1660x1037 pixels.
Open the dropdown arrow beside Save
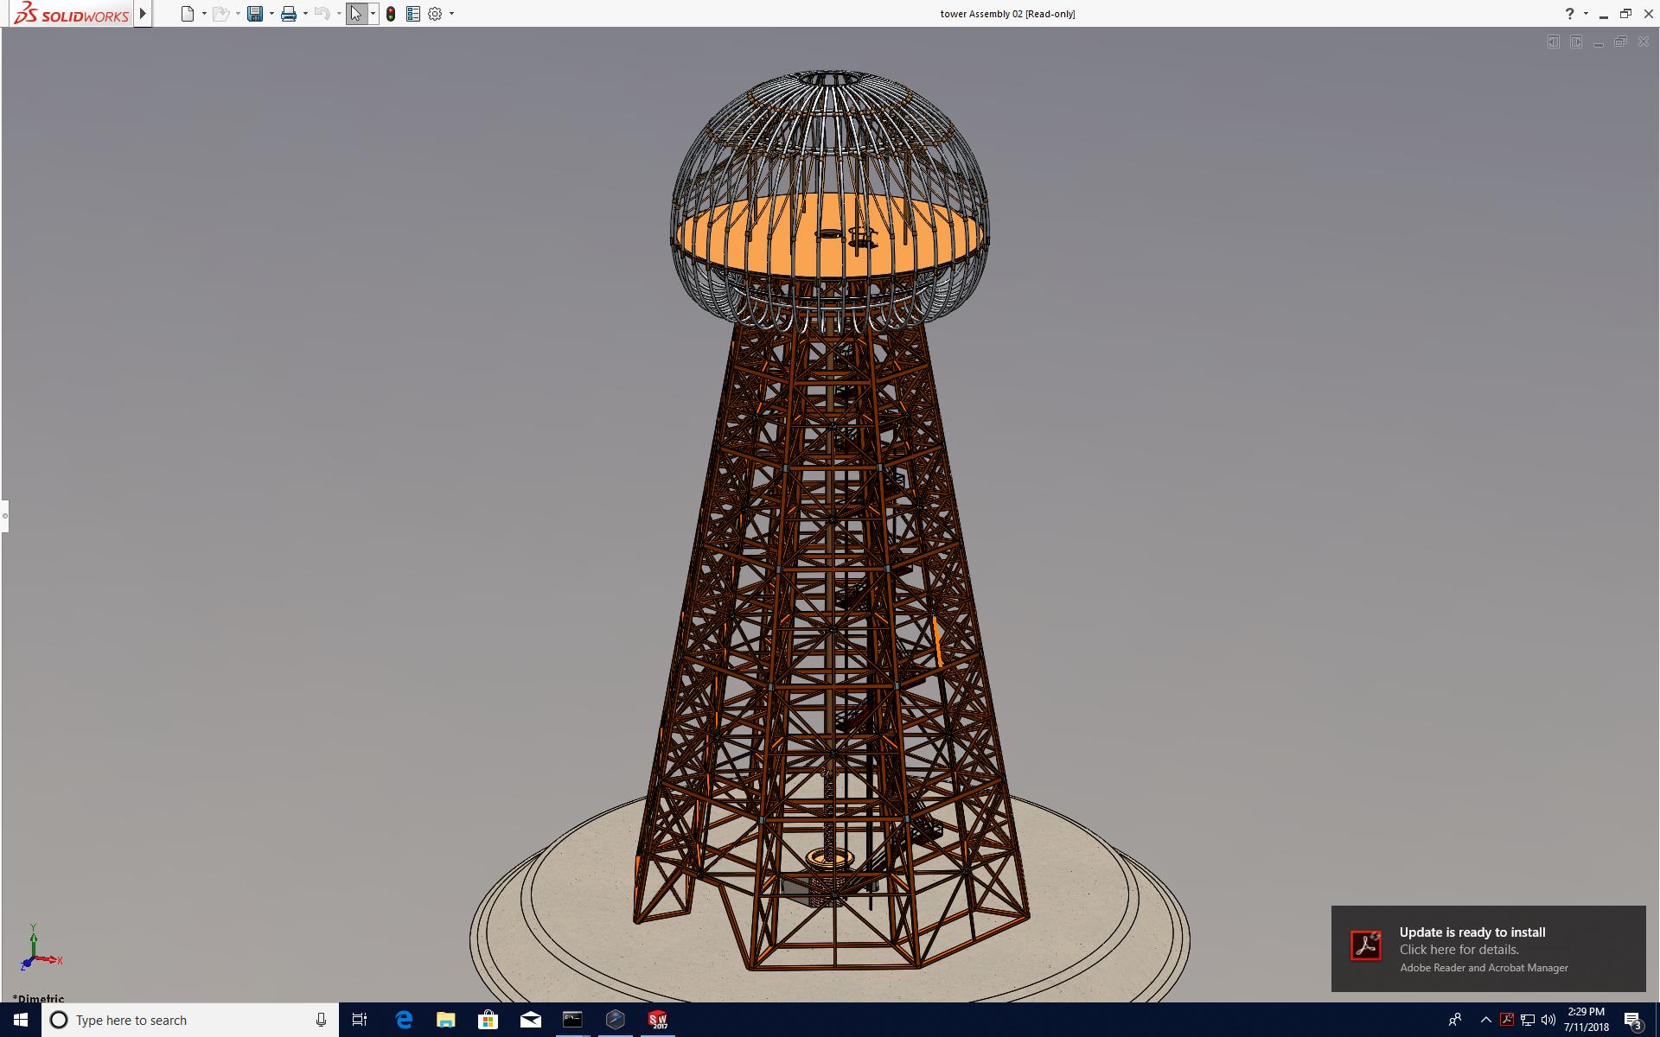click(x=271, y=14)
